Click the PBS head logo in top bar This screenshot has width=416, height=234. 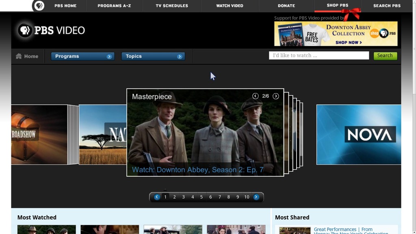tap(39, 6)
